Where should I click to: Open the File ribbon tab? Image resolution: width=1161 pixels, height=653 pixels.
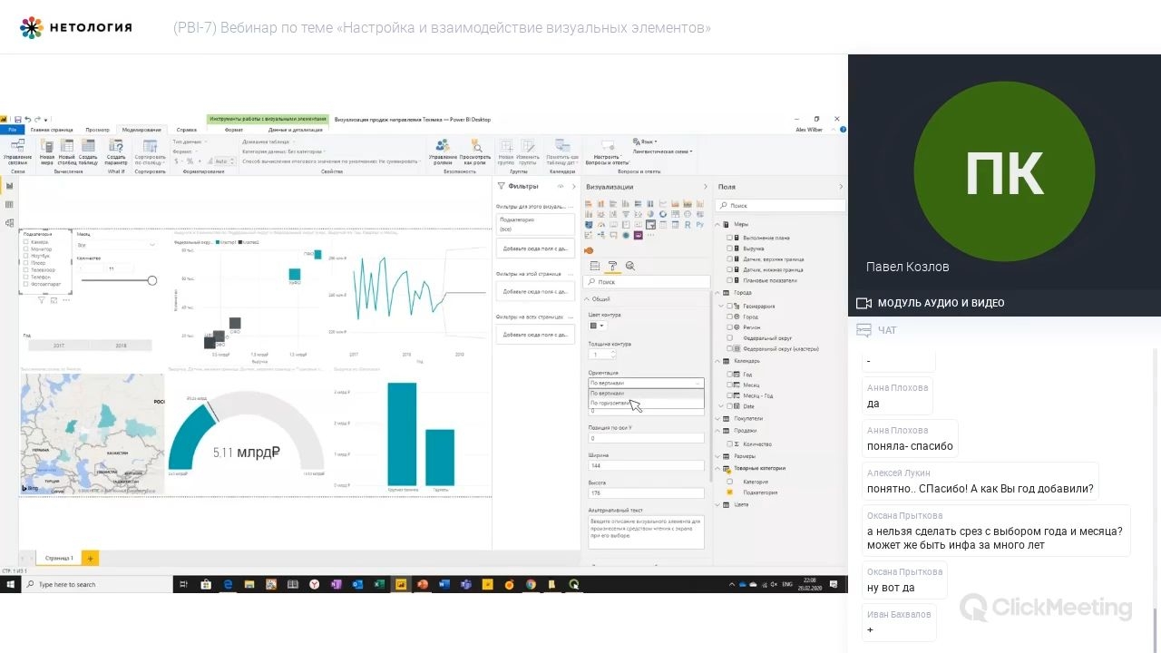(x=14, y=130)
